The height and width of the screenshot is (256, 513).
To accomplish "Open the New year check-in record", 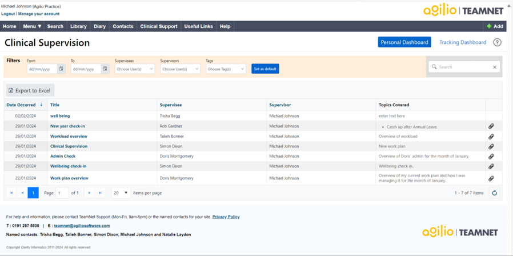I will 68,126.
